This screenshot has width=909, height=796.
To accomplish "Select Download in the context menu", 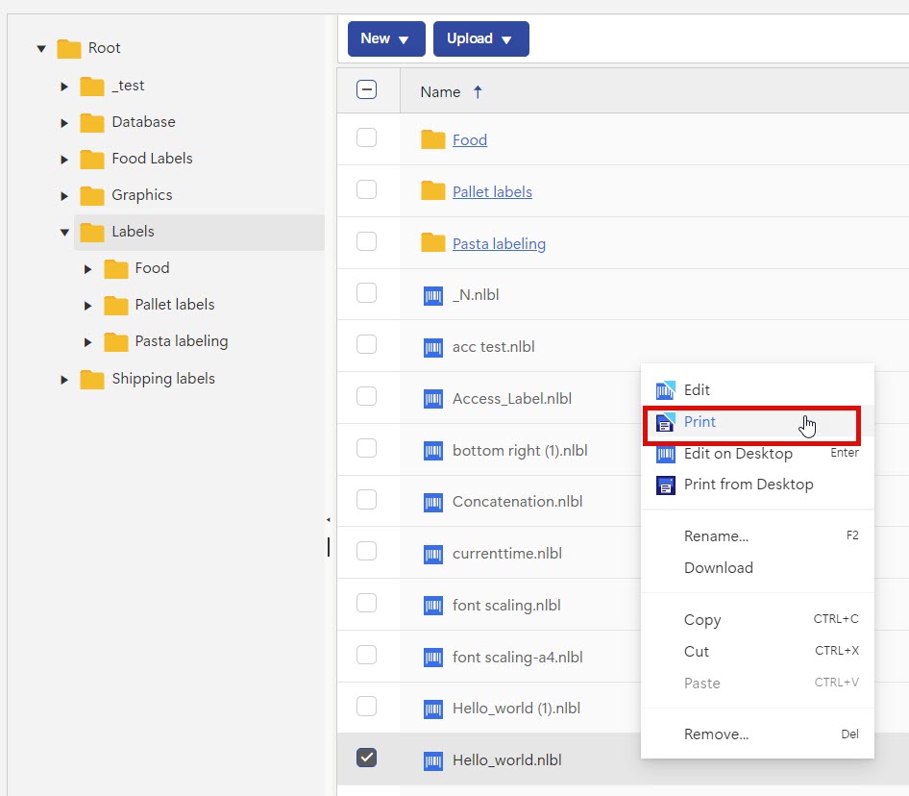I will tap(718, 568).
